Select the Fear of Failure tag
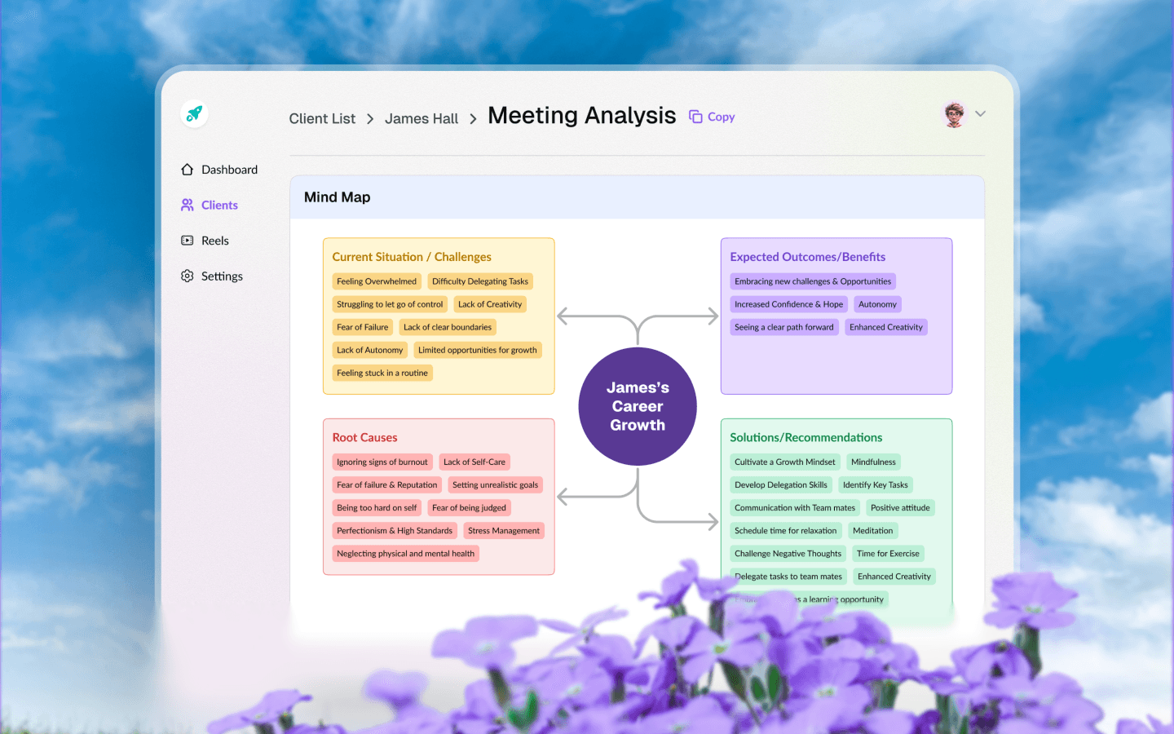The width and height of the screenshot is (1174, 734). (x=363, y=327)
